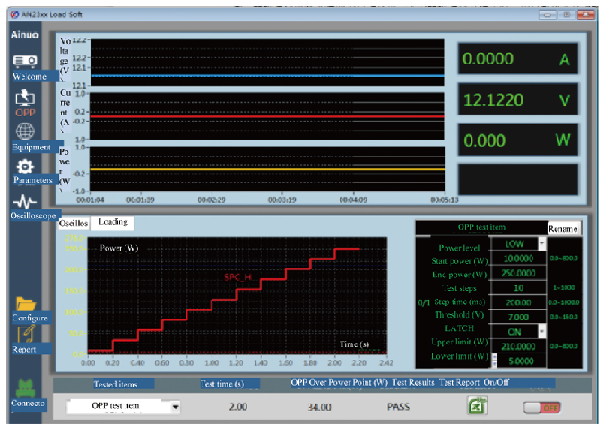Click the current readout 0.0000 A
This screenshot has height=425, width=605.
(x=517, y=59)
